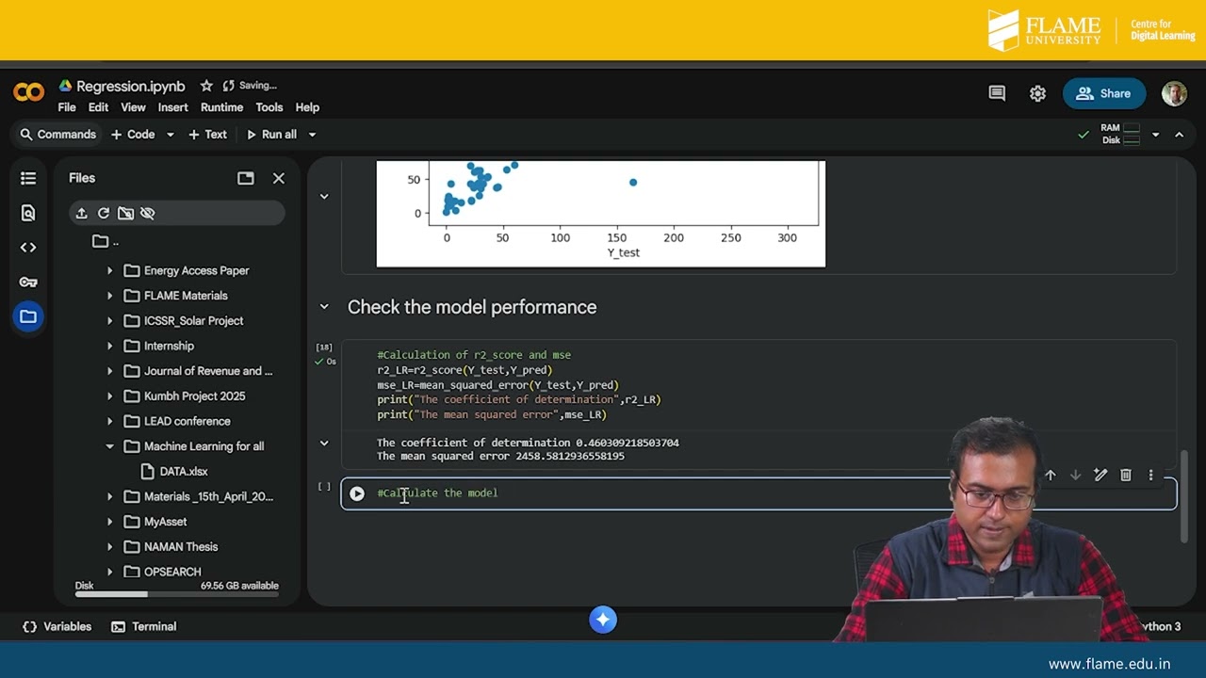Open the Terminal panel

point(143,627)
